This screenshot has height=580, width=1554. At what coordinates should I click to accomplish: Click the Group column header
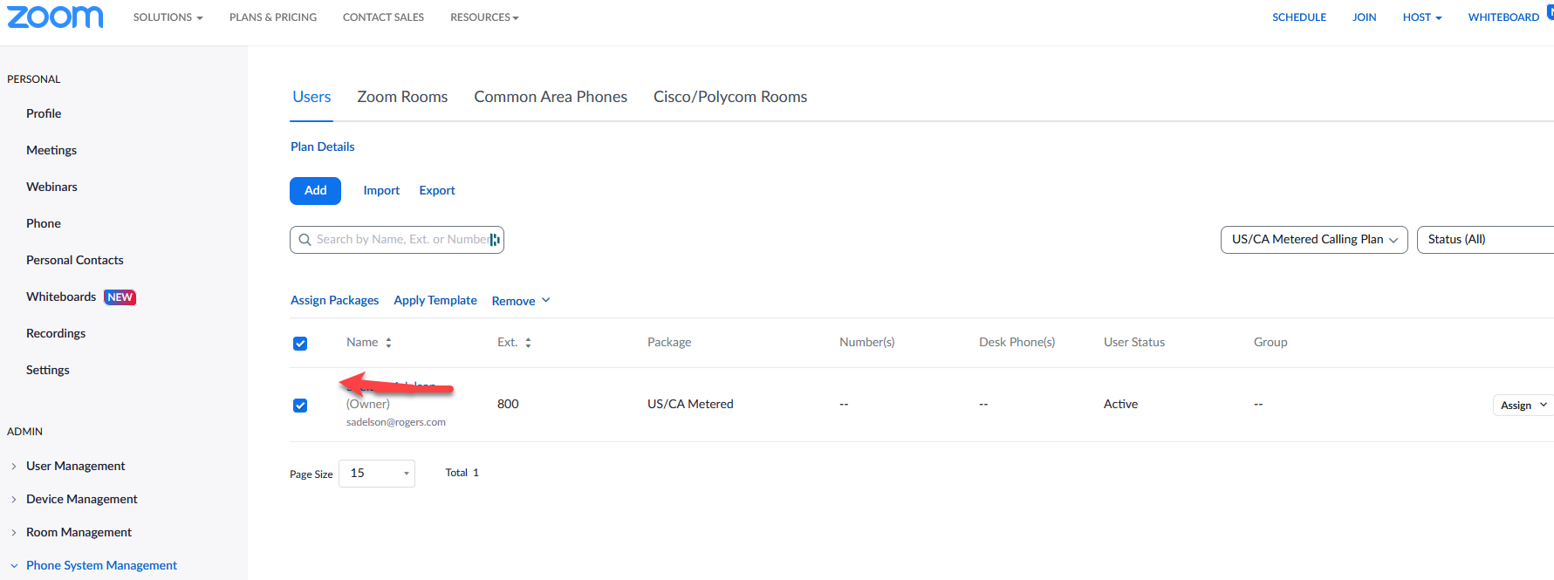click(1270, 343)
